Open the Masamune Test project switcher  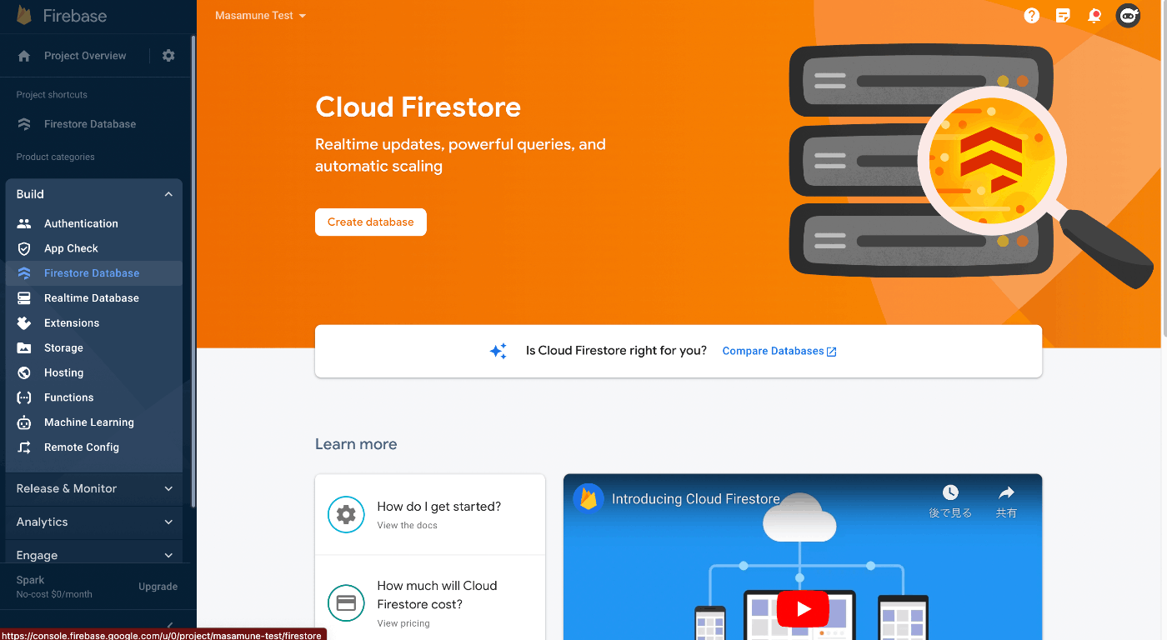coord(260,15)
